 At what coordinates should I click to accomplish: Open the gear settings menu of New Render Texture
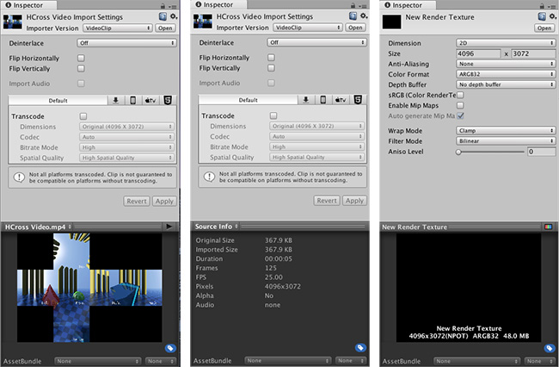pos(548,16)
